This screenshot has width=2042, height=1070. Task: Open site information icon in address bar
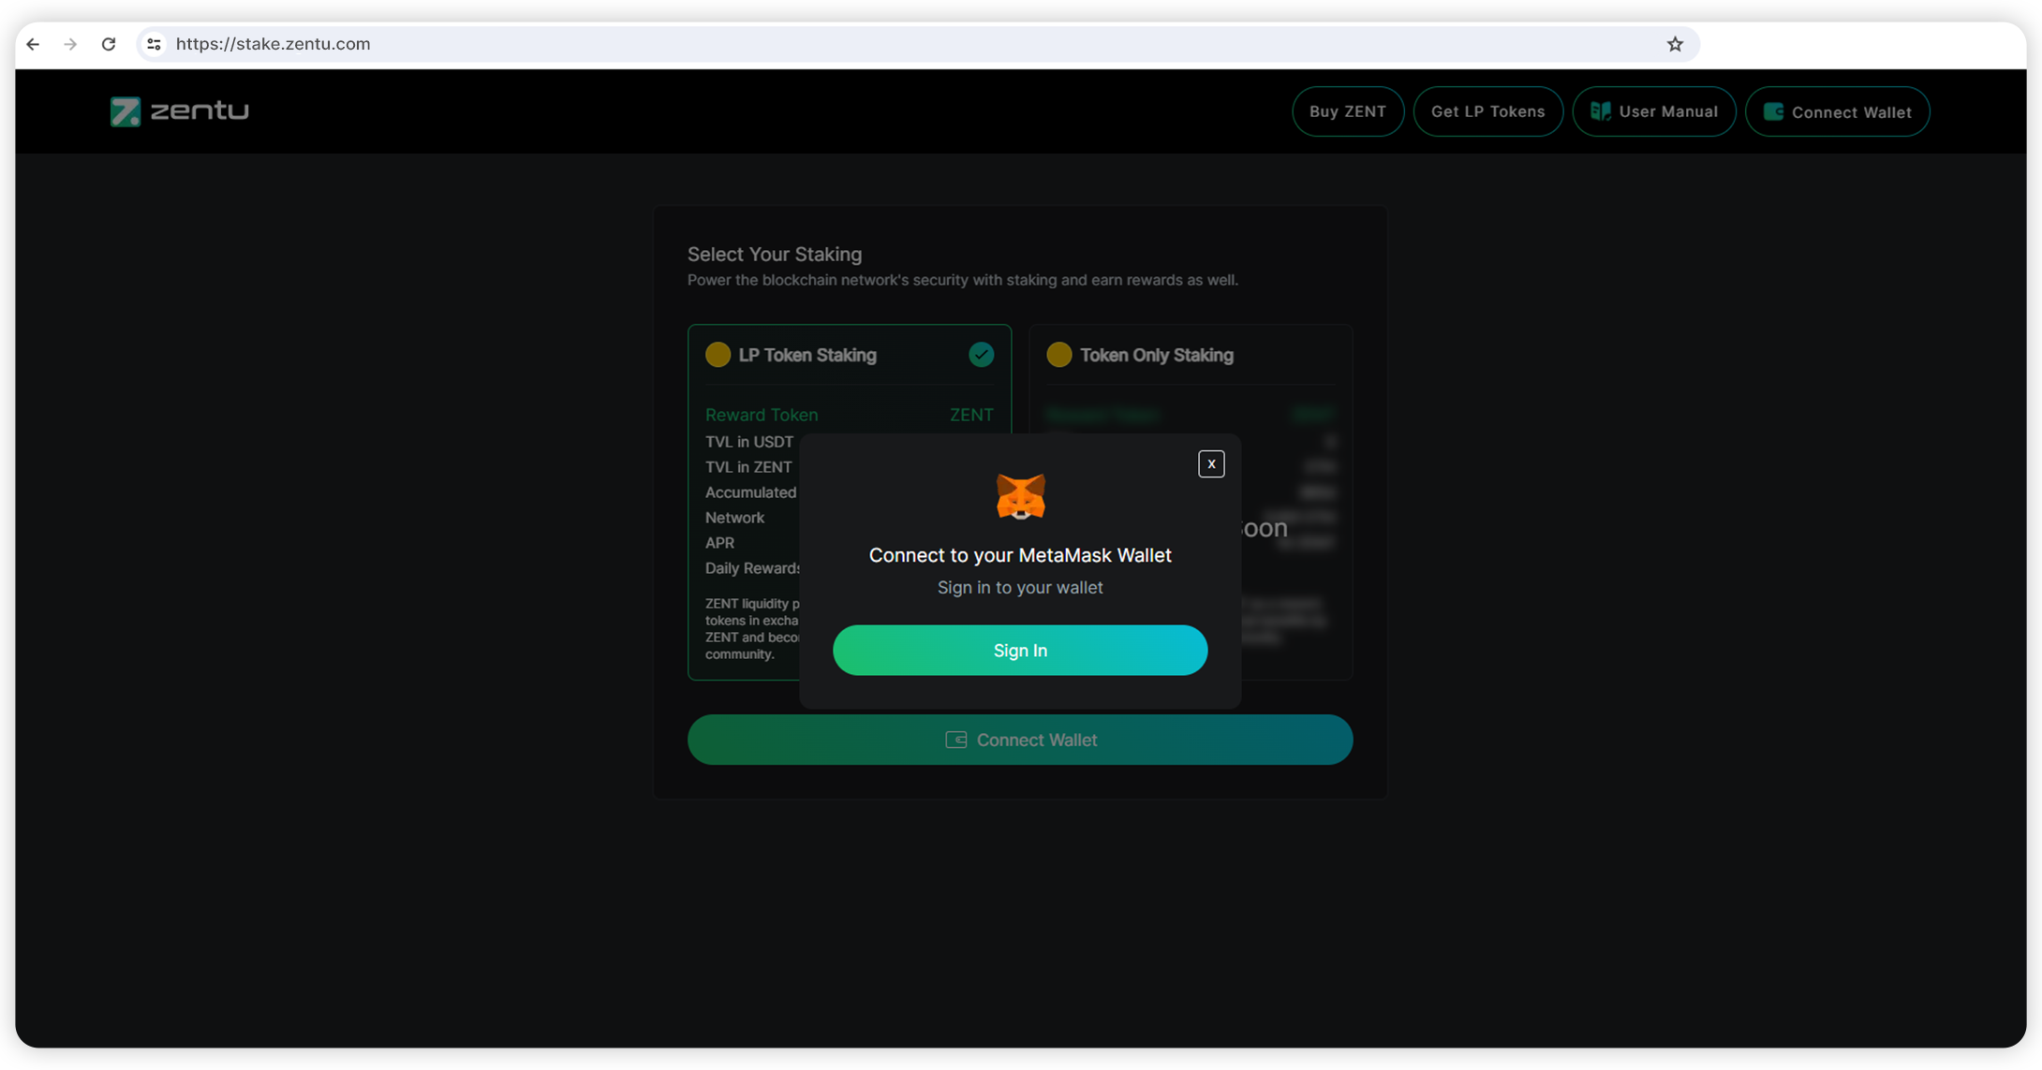155,44
